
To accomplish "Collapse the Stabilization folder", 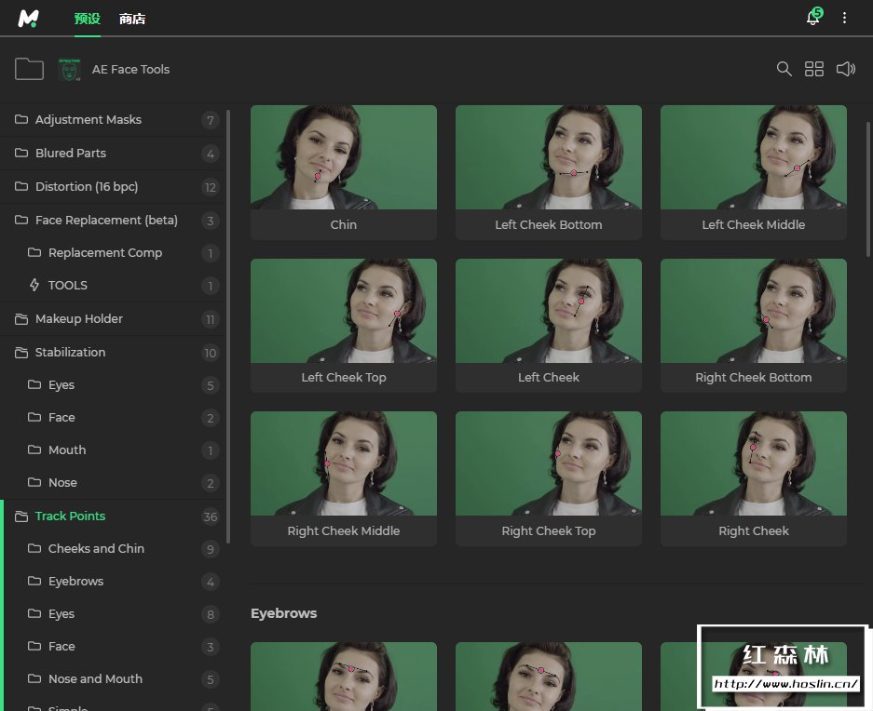I will tap(70, 353).
